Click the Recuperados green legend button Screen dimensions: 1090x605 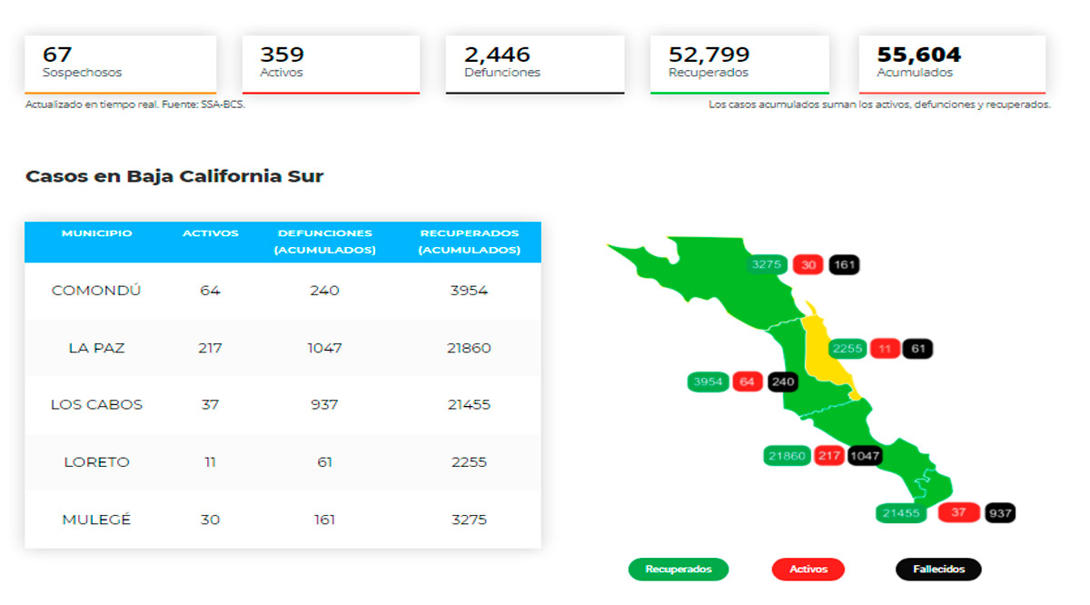(x=678, y=570)
